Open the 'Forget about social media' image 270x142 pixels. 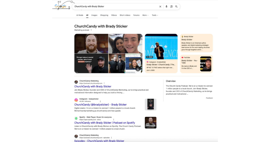click(x=91, y=63)
